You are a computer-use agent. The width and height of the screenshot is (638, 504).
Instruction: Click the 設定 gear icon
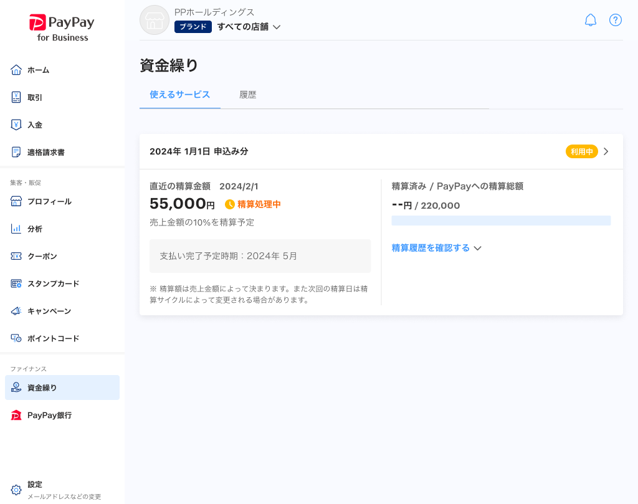pos(16,490)
